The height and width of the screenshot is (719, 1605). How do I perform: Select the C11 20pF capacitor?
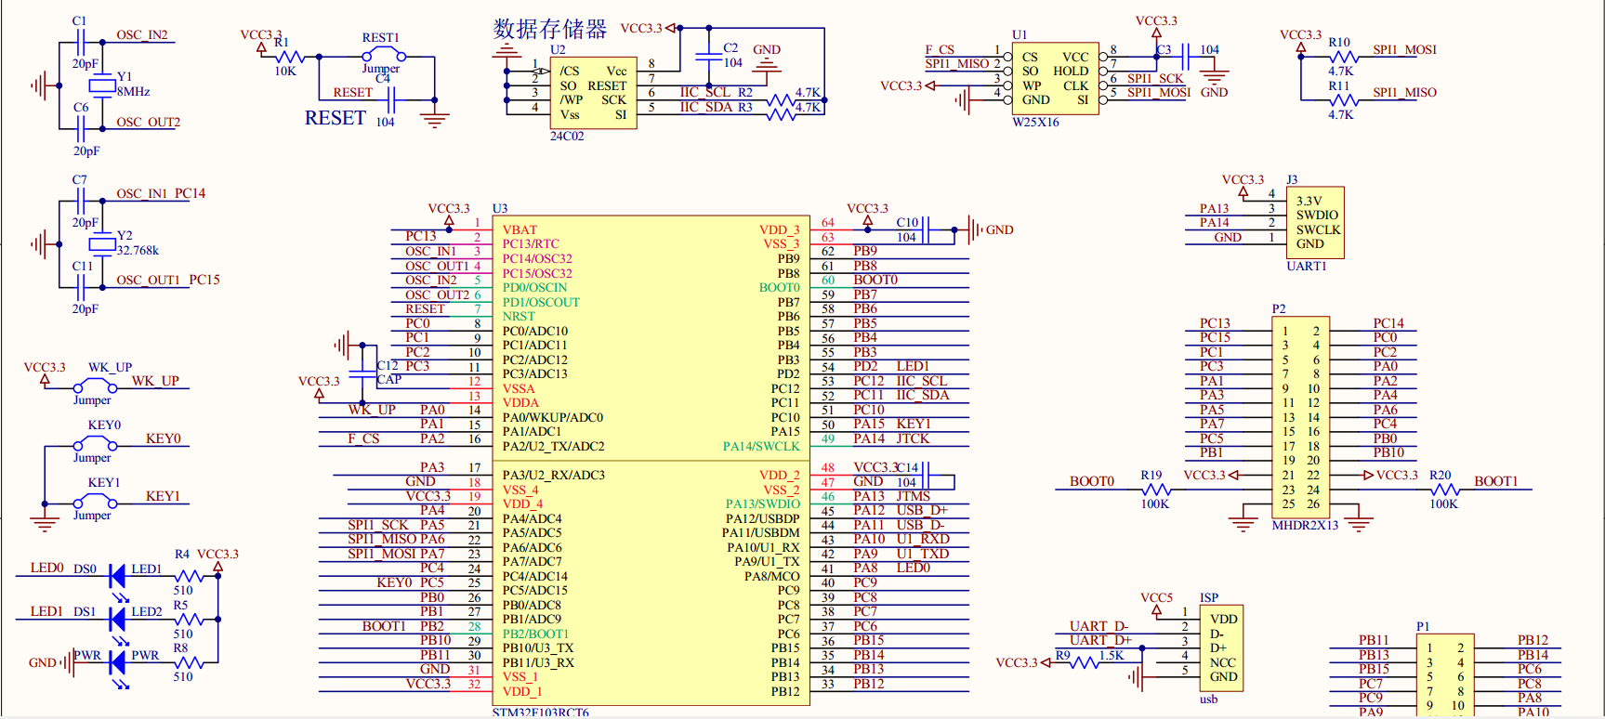point(82,288)
